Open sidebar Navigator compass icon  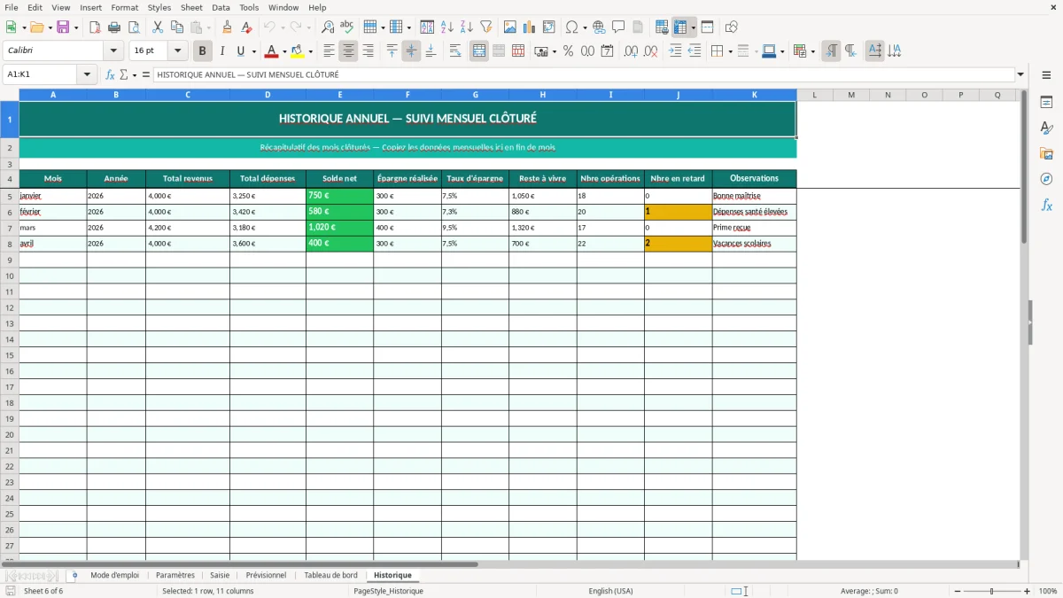click(x=1046, y=179)
